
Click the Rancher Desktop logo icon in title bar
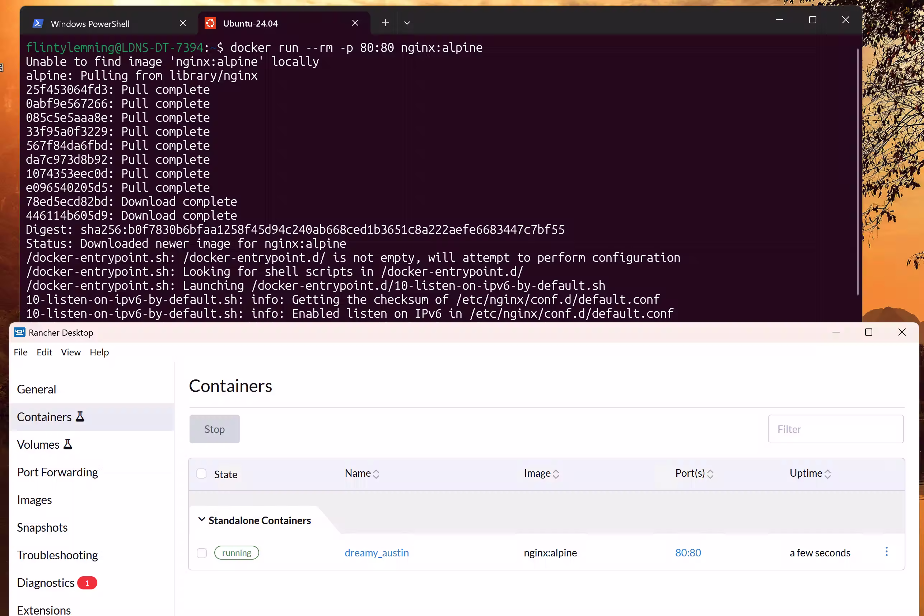point(20,332)
